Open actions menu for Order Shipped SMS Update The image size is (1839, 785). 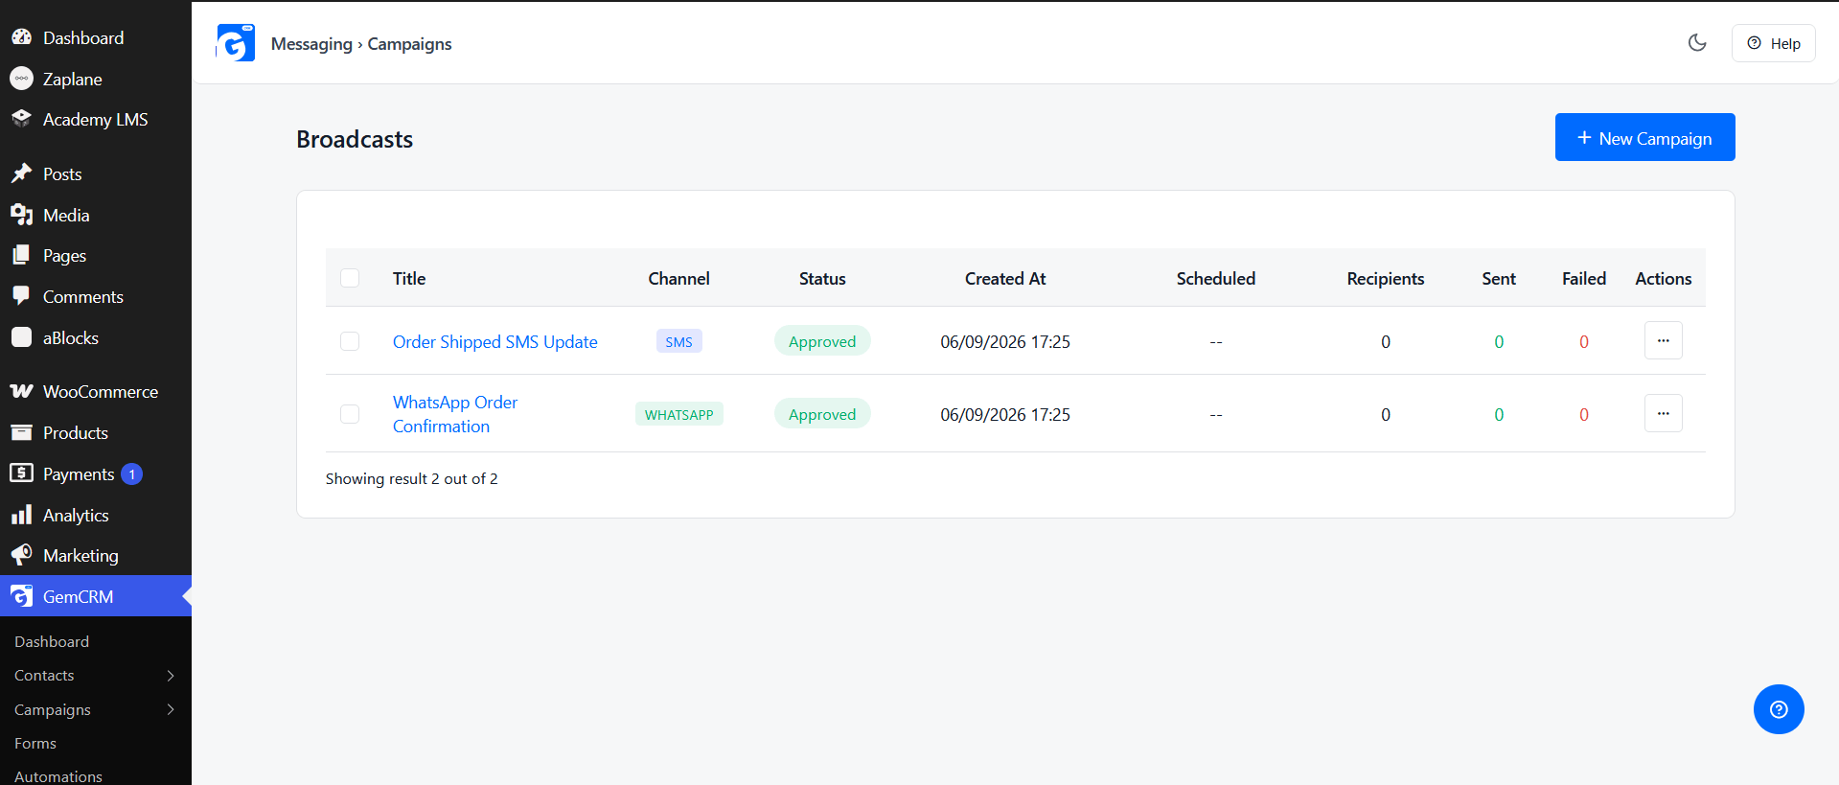[1664, 340]
